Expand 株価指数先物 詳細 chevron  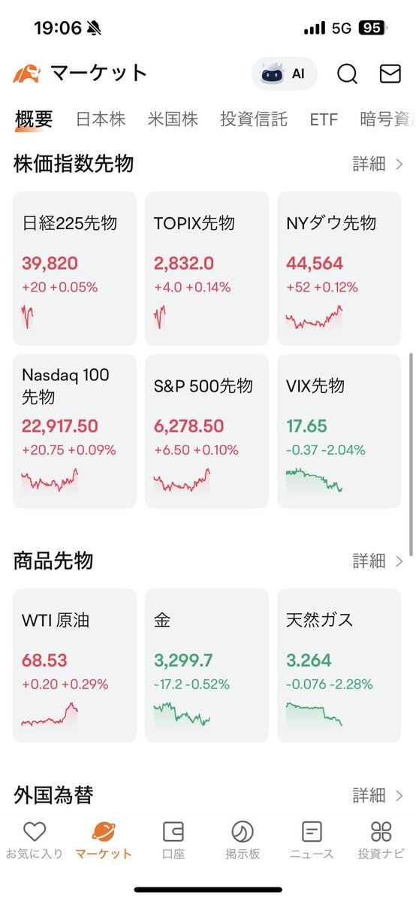(399, 165)
